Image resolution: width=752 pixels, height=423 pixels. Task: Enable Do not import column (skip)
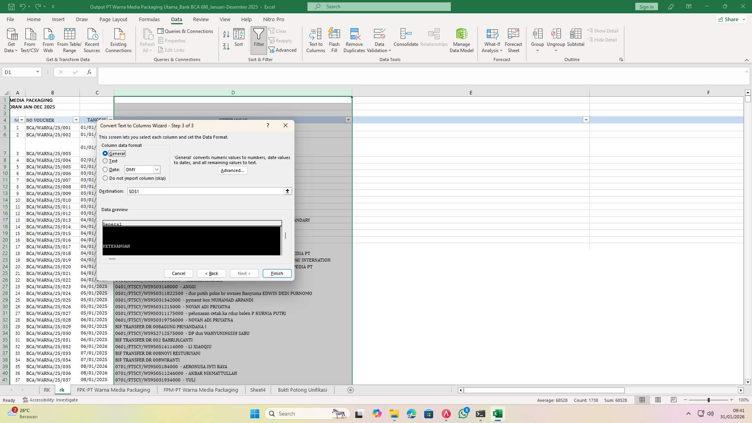pyautogui.click(x=105, y=178)
